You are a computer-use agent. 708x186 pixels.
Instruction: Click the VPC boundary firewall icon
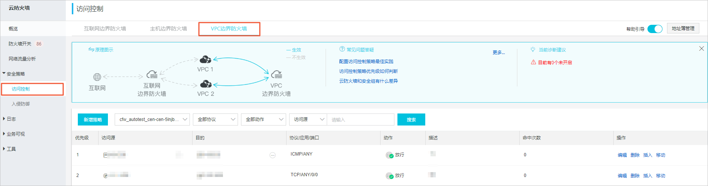tap(276, 74)
